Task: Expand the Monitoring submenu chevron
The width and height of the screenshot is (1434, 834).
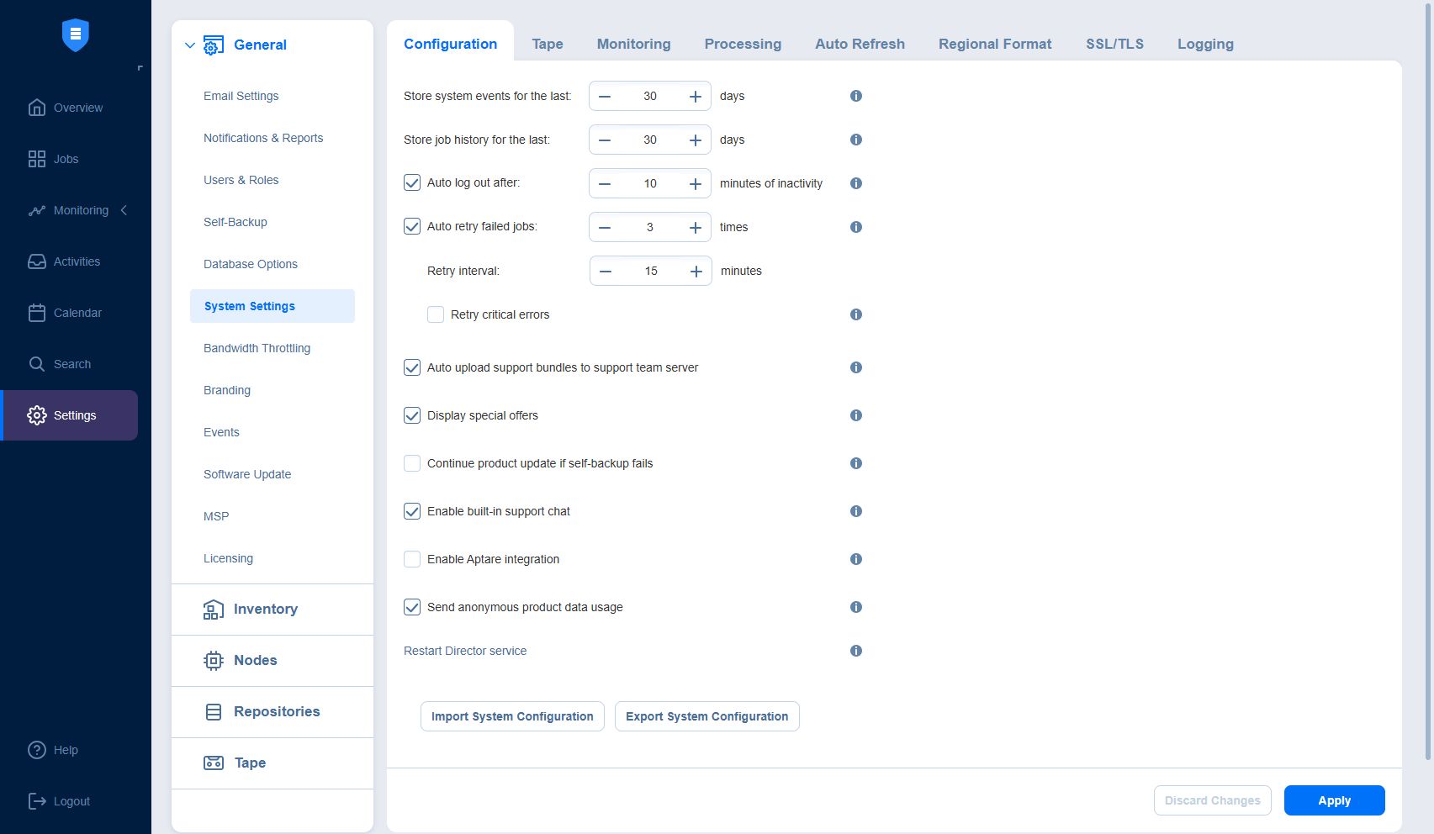Action: pos(124,210)
